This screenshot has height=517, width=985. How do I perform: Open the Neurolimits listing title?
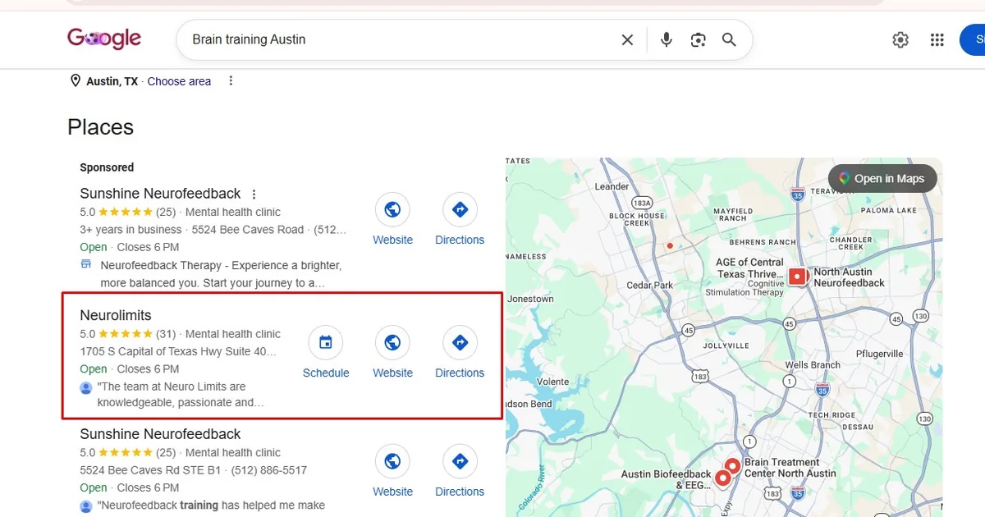point(116,315)
